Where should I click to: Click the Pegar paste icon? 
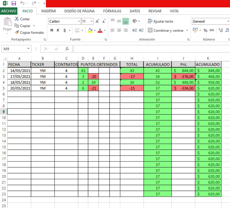coord(8,22)
